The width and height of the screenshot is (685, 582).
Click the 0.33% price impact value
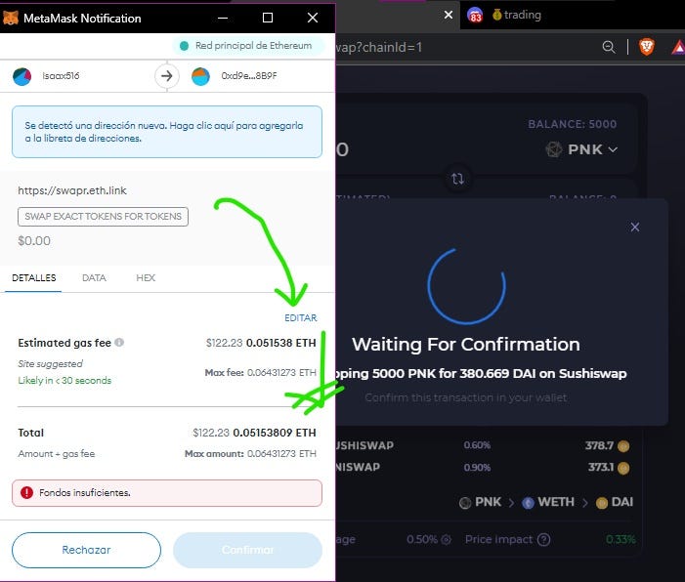(621, 540)
